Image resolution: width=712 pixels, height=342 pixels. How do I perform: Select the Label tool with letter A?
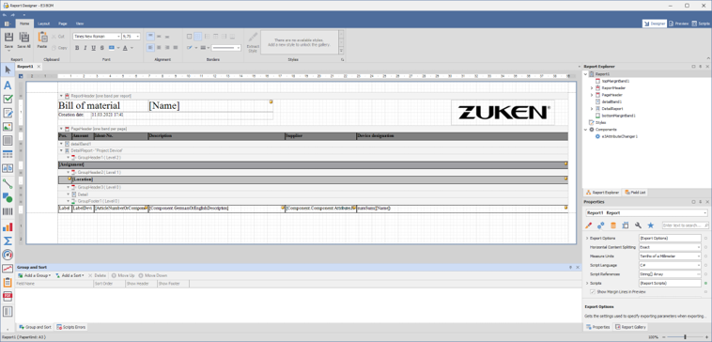[x=8, y=85]
